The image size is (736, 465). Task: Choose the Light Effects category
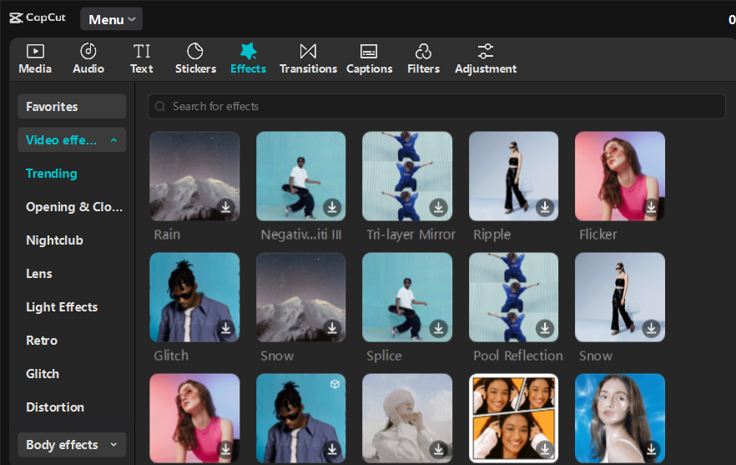pos(62,307)
